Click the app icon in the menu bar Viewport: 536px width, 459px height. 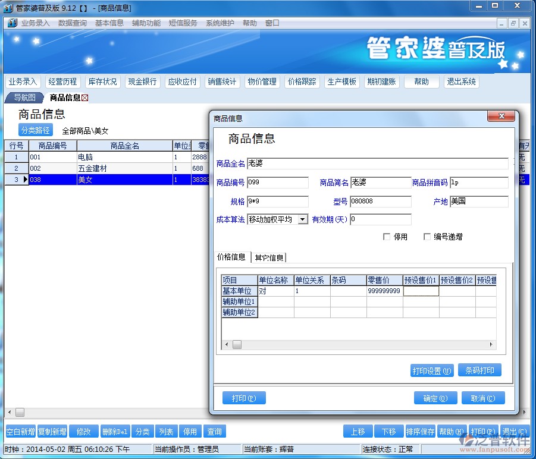(12, 23)
